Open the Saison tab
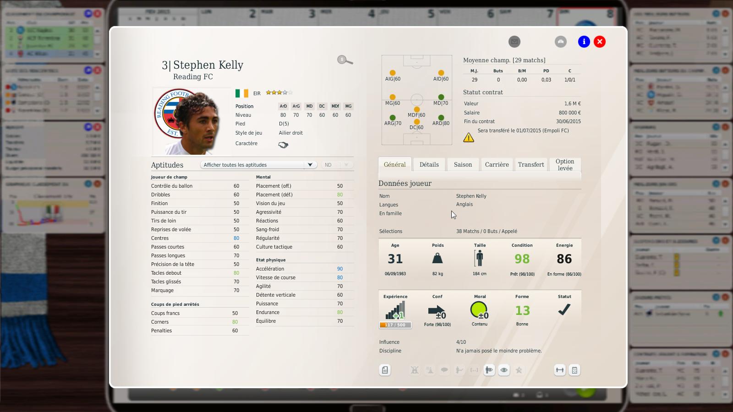733x412 pixels. [x=463, y=165]
